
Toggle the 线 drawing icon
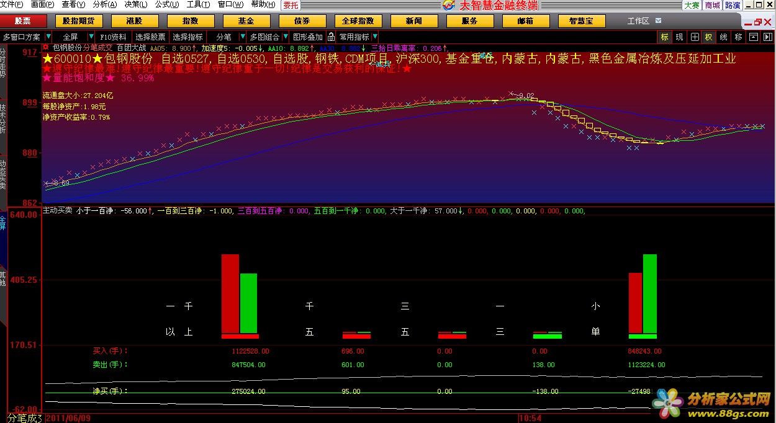click(x=723, y=37)
